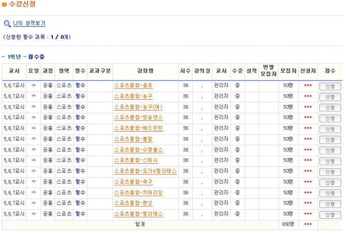Apply with 신청 for 스포츠클럽-볼링

(x=329, y=140)
